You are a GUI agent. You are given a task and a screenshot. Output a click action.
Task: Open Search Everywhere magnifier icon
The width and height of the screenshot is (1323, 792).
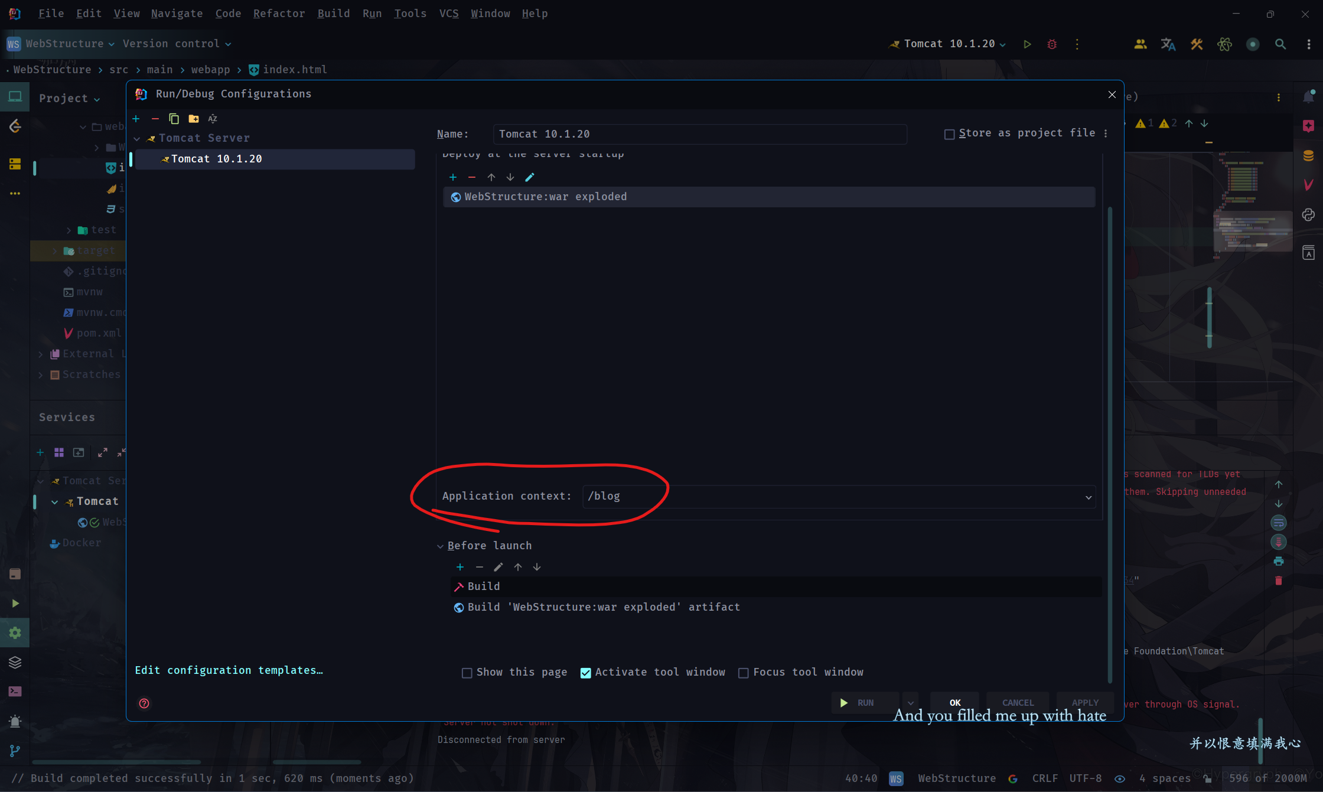tap(1280, 44)
